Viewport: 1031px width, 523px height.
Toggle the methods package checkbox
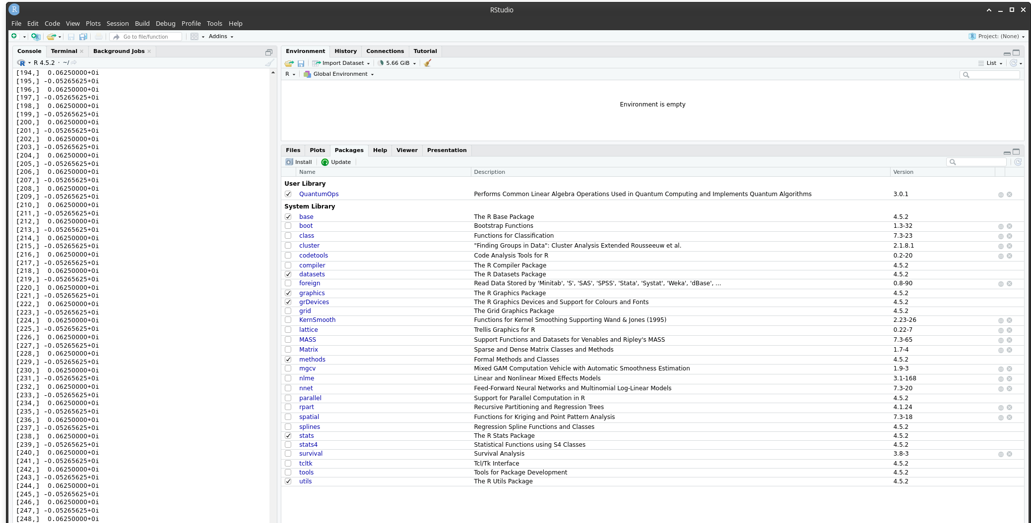(288, 360)
